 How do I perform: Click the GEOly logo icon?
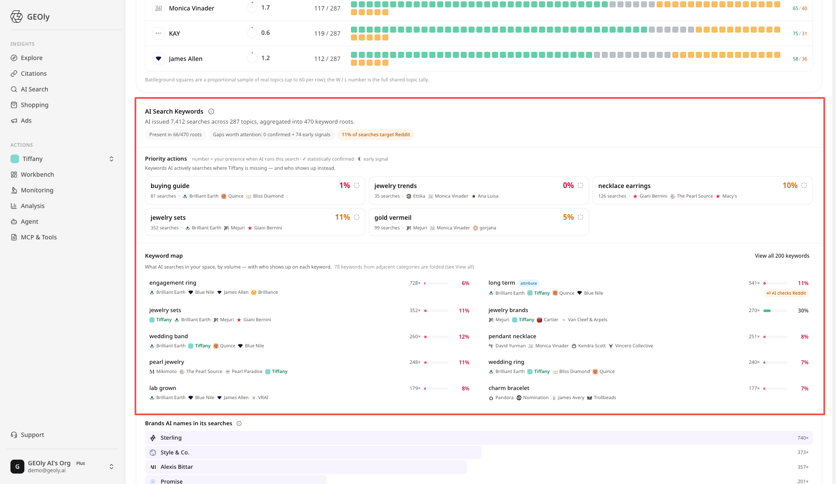pyautogui.click(x=17, y=17)
